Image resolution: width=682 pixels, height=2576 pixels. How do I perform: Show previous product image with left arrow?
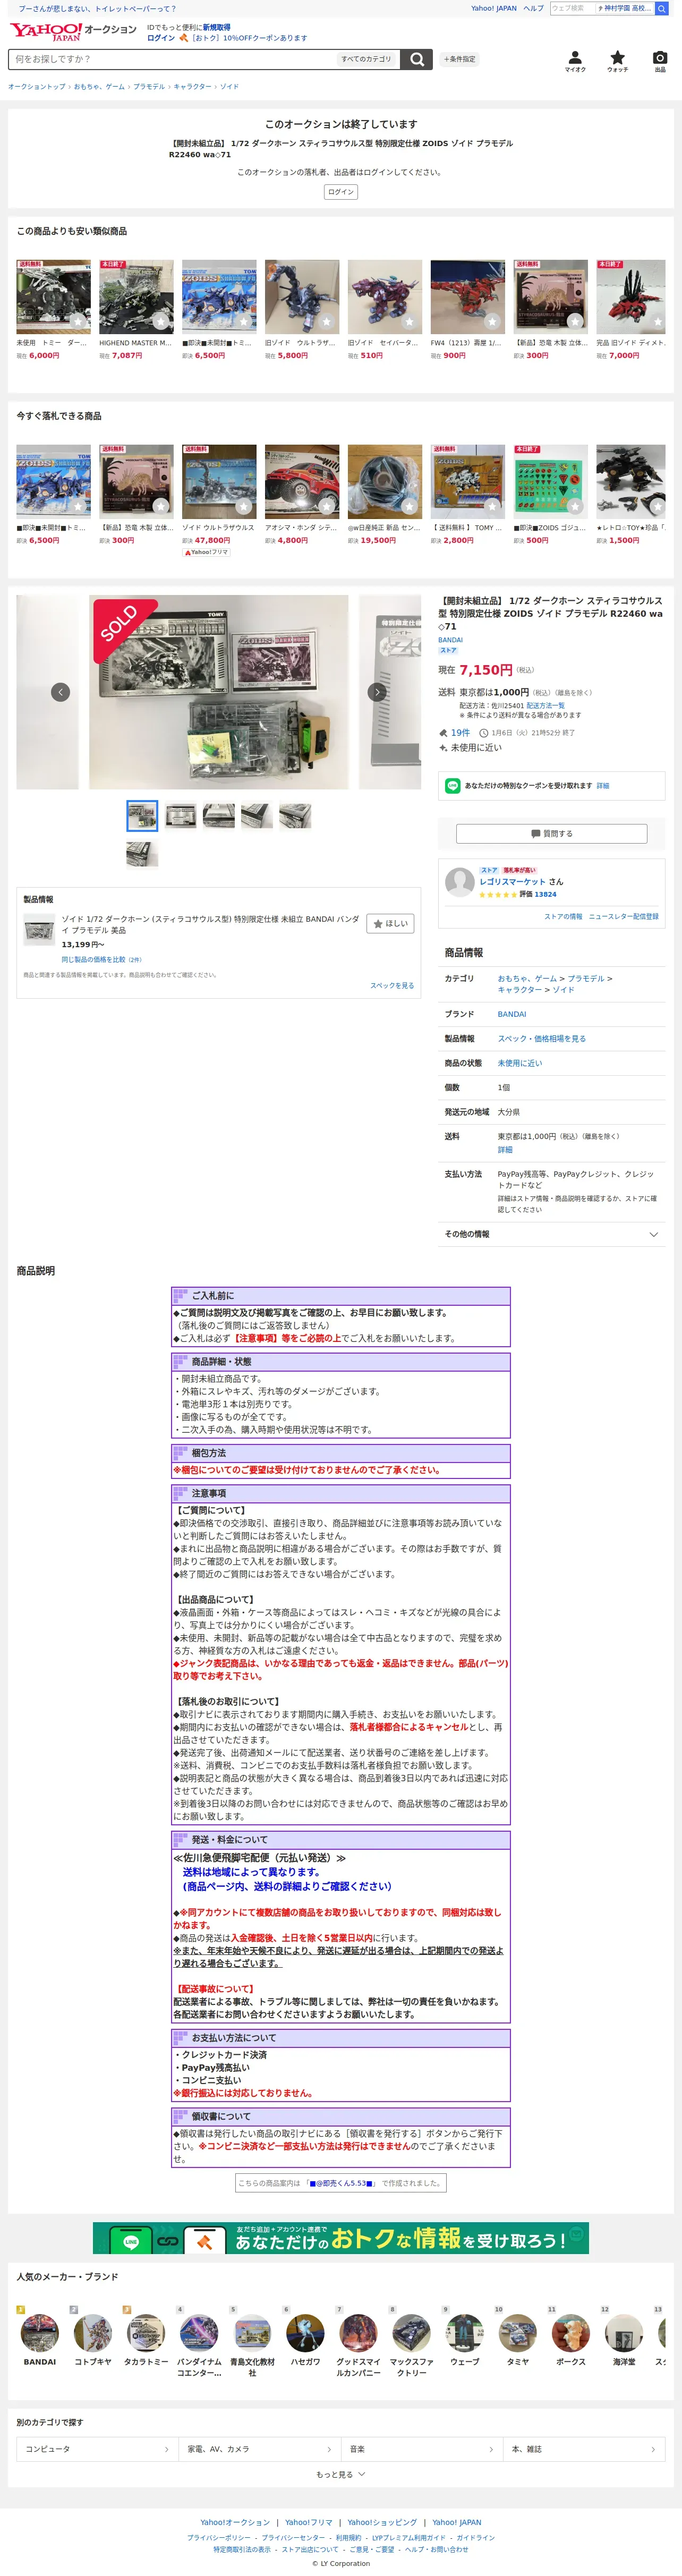[61, 692]
